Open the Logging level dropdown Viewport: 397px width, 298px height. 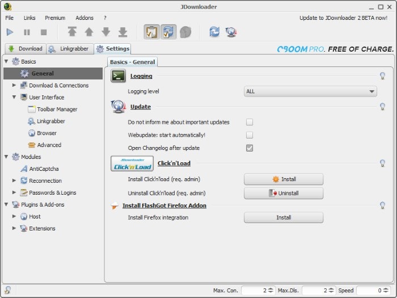[x=310, y=91]
